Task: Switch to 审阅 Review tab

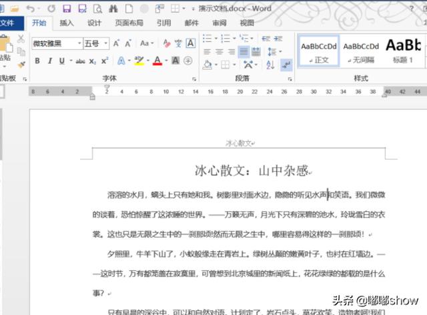Action: point(220,23)
